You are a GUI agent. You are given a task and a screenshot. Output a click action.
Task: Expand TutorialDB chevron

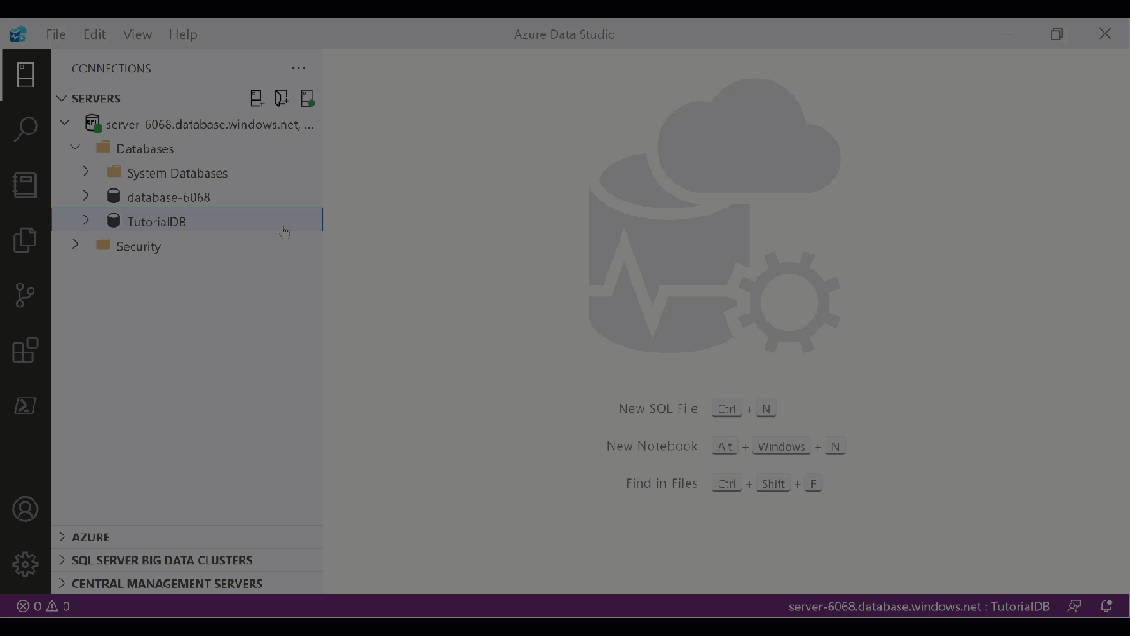(x=86, y=220)
